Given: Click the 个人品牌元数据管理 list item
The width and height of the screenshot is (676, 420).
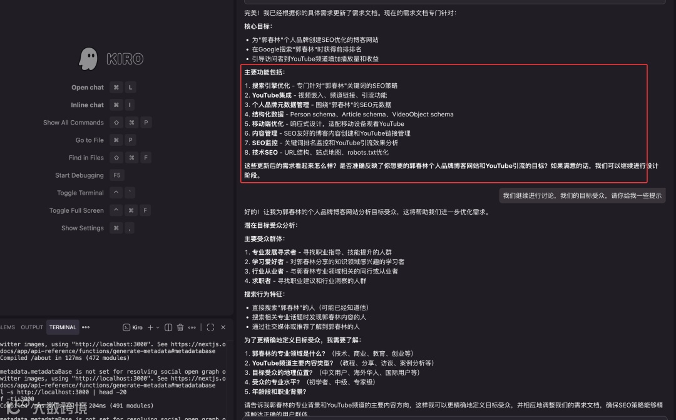Looking at the screenshot, I should point(318,105).
